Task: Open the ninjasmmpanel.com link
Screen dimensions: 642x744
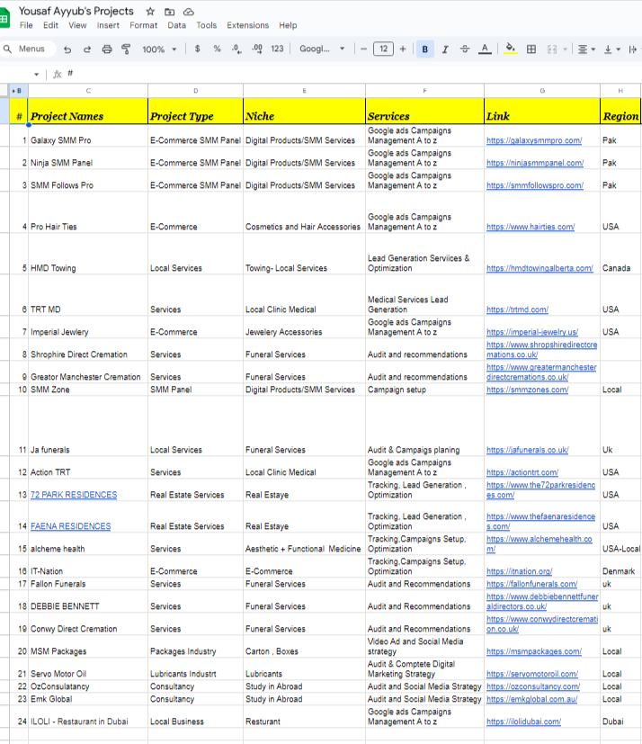Action: (535, 163)
